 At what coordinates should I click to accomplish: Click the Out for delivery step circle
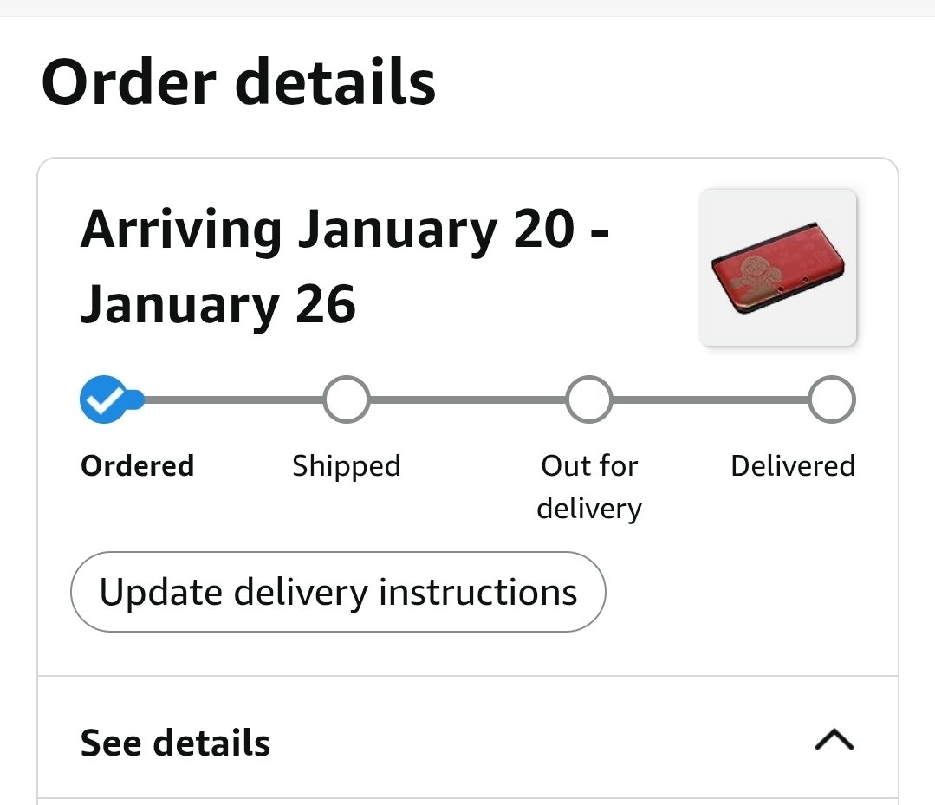589,399
